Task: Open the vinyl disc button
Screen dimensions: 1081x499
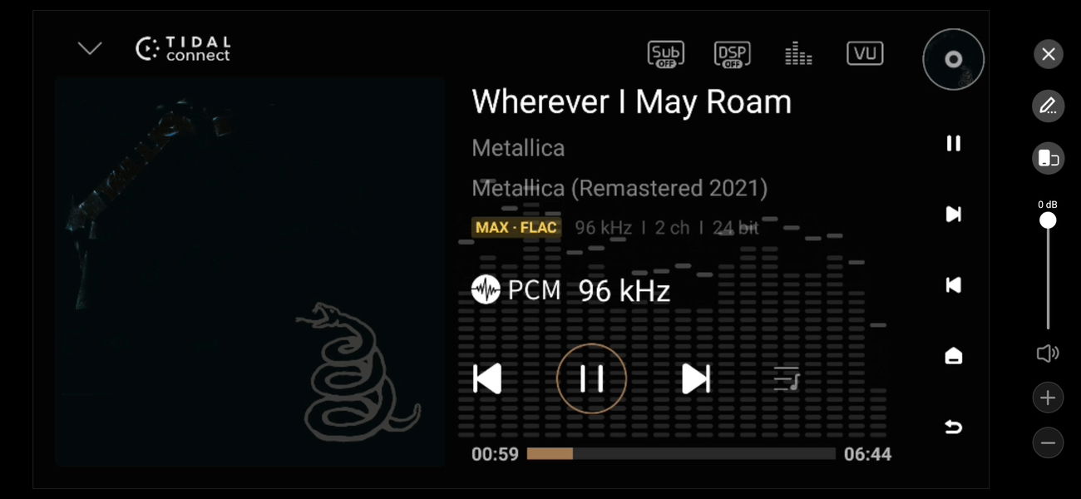Action: (x=954, y=59)
